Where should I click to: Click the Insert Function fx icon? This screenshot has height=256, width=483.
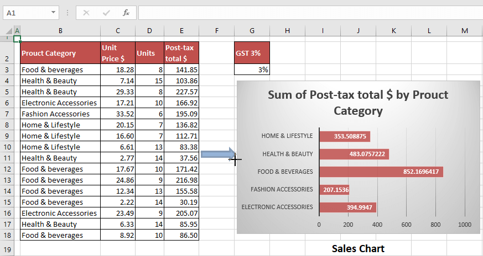coord(126,12)
